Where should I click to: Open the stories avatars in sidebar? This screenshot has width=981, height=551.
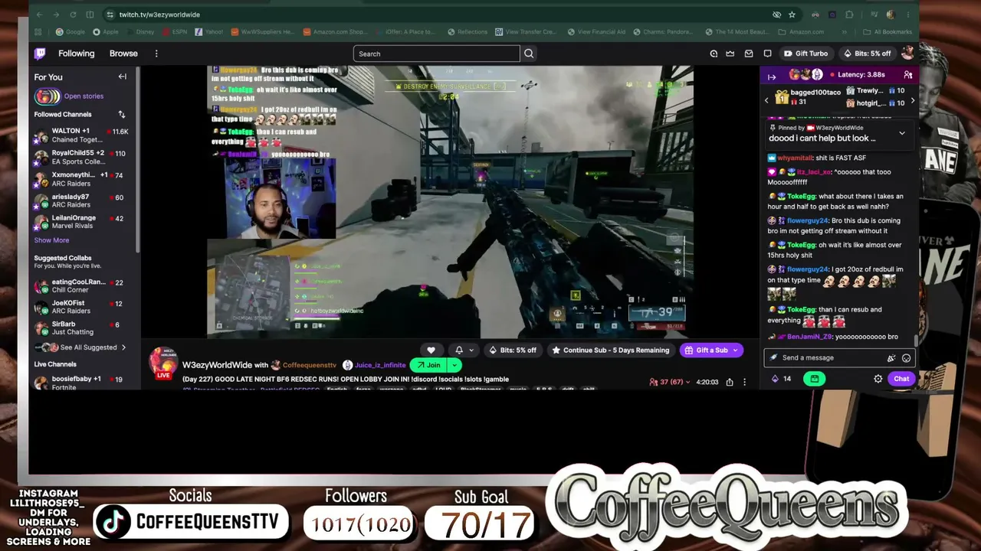point(47,96)
